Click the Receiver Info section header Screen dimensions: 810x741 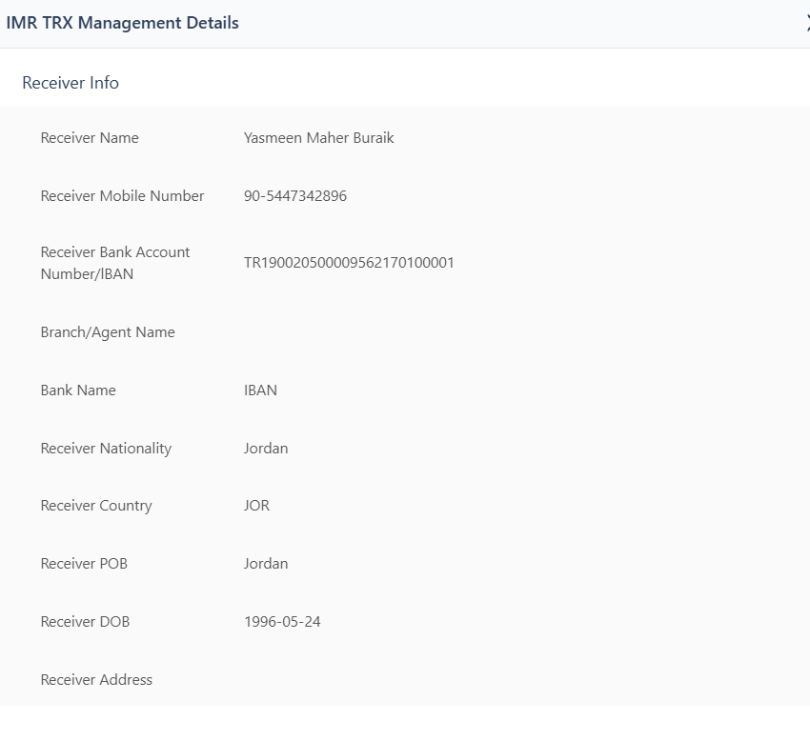[71, 83]
